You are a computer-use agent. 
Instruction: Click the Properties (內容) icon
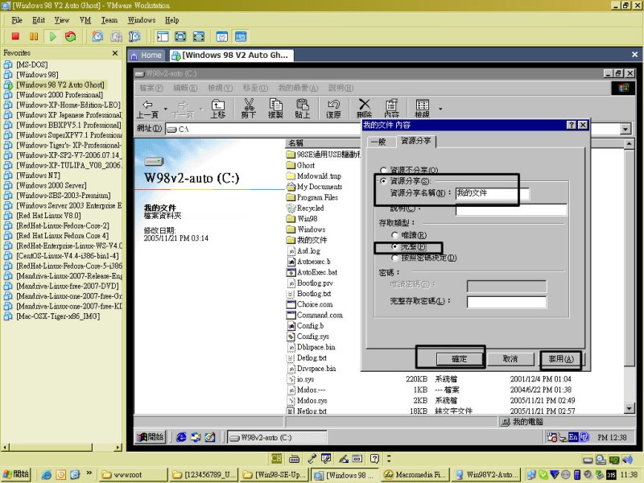(x=391, y=108)
